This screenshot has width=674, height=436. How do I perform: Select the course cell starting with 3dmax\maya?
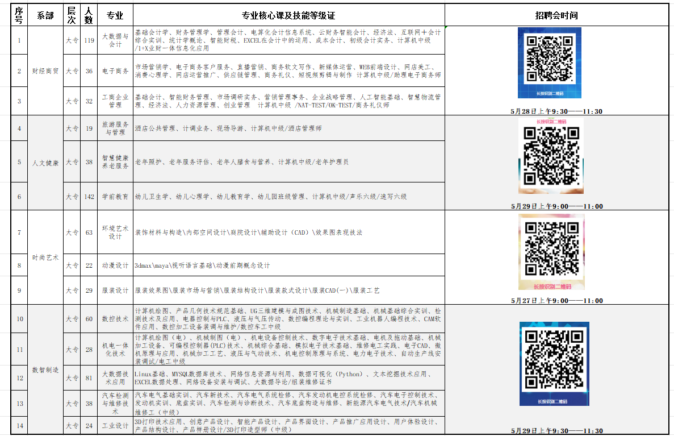(288, 265)
